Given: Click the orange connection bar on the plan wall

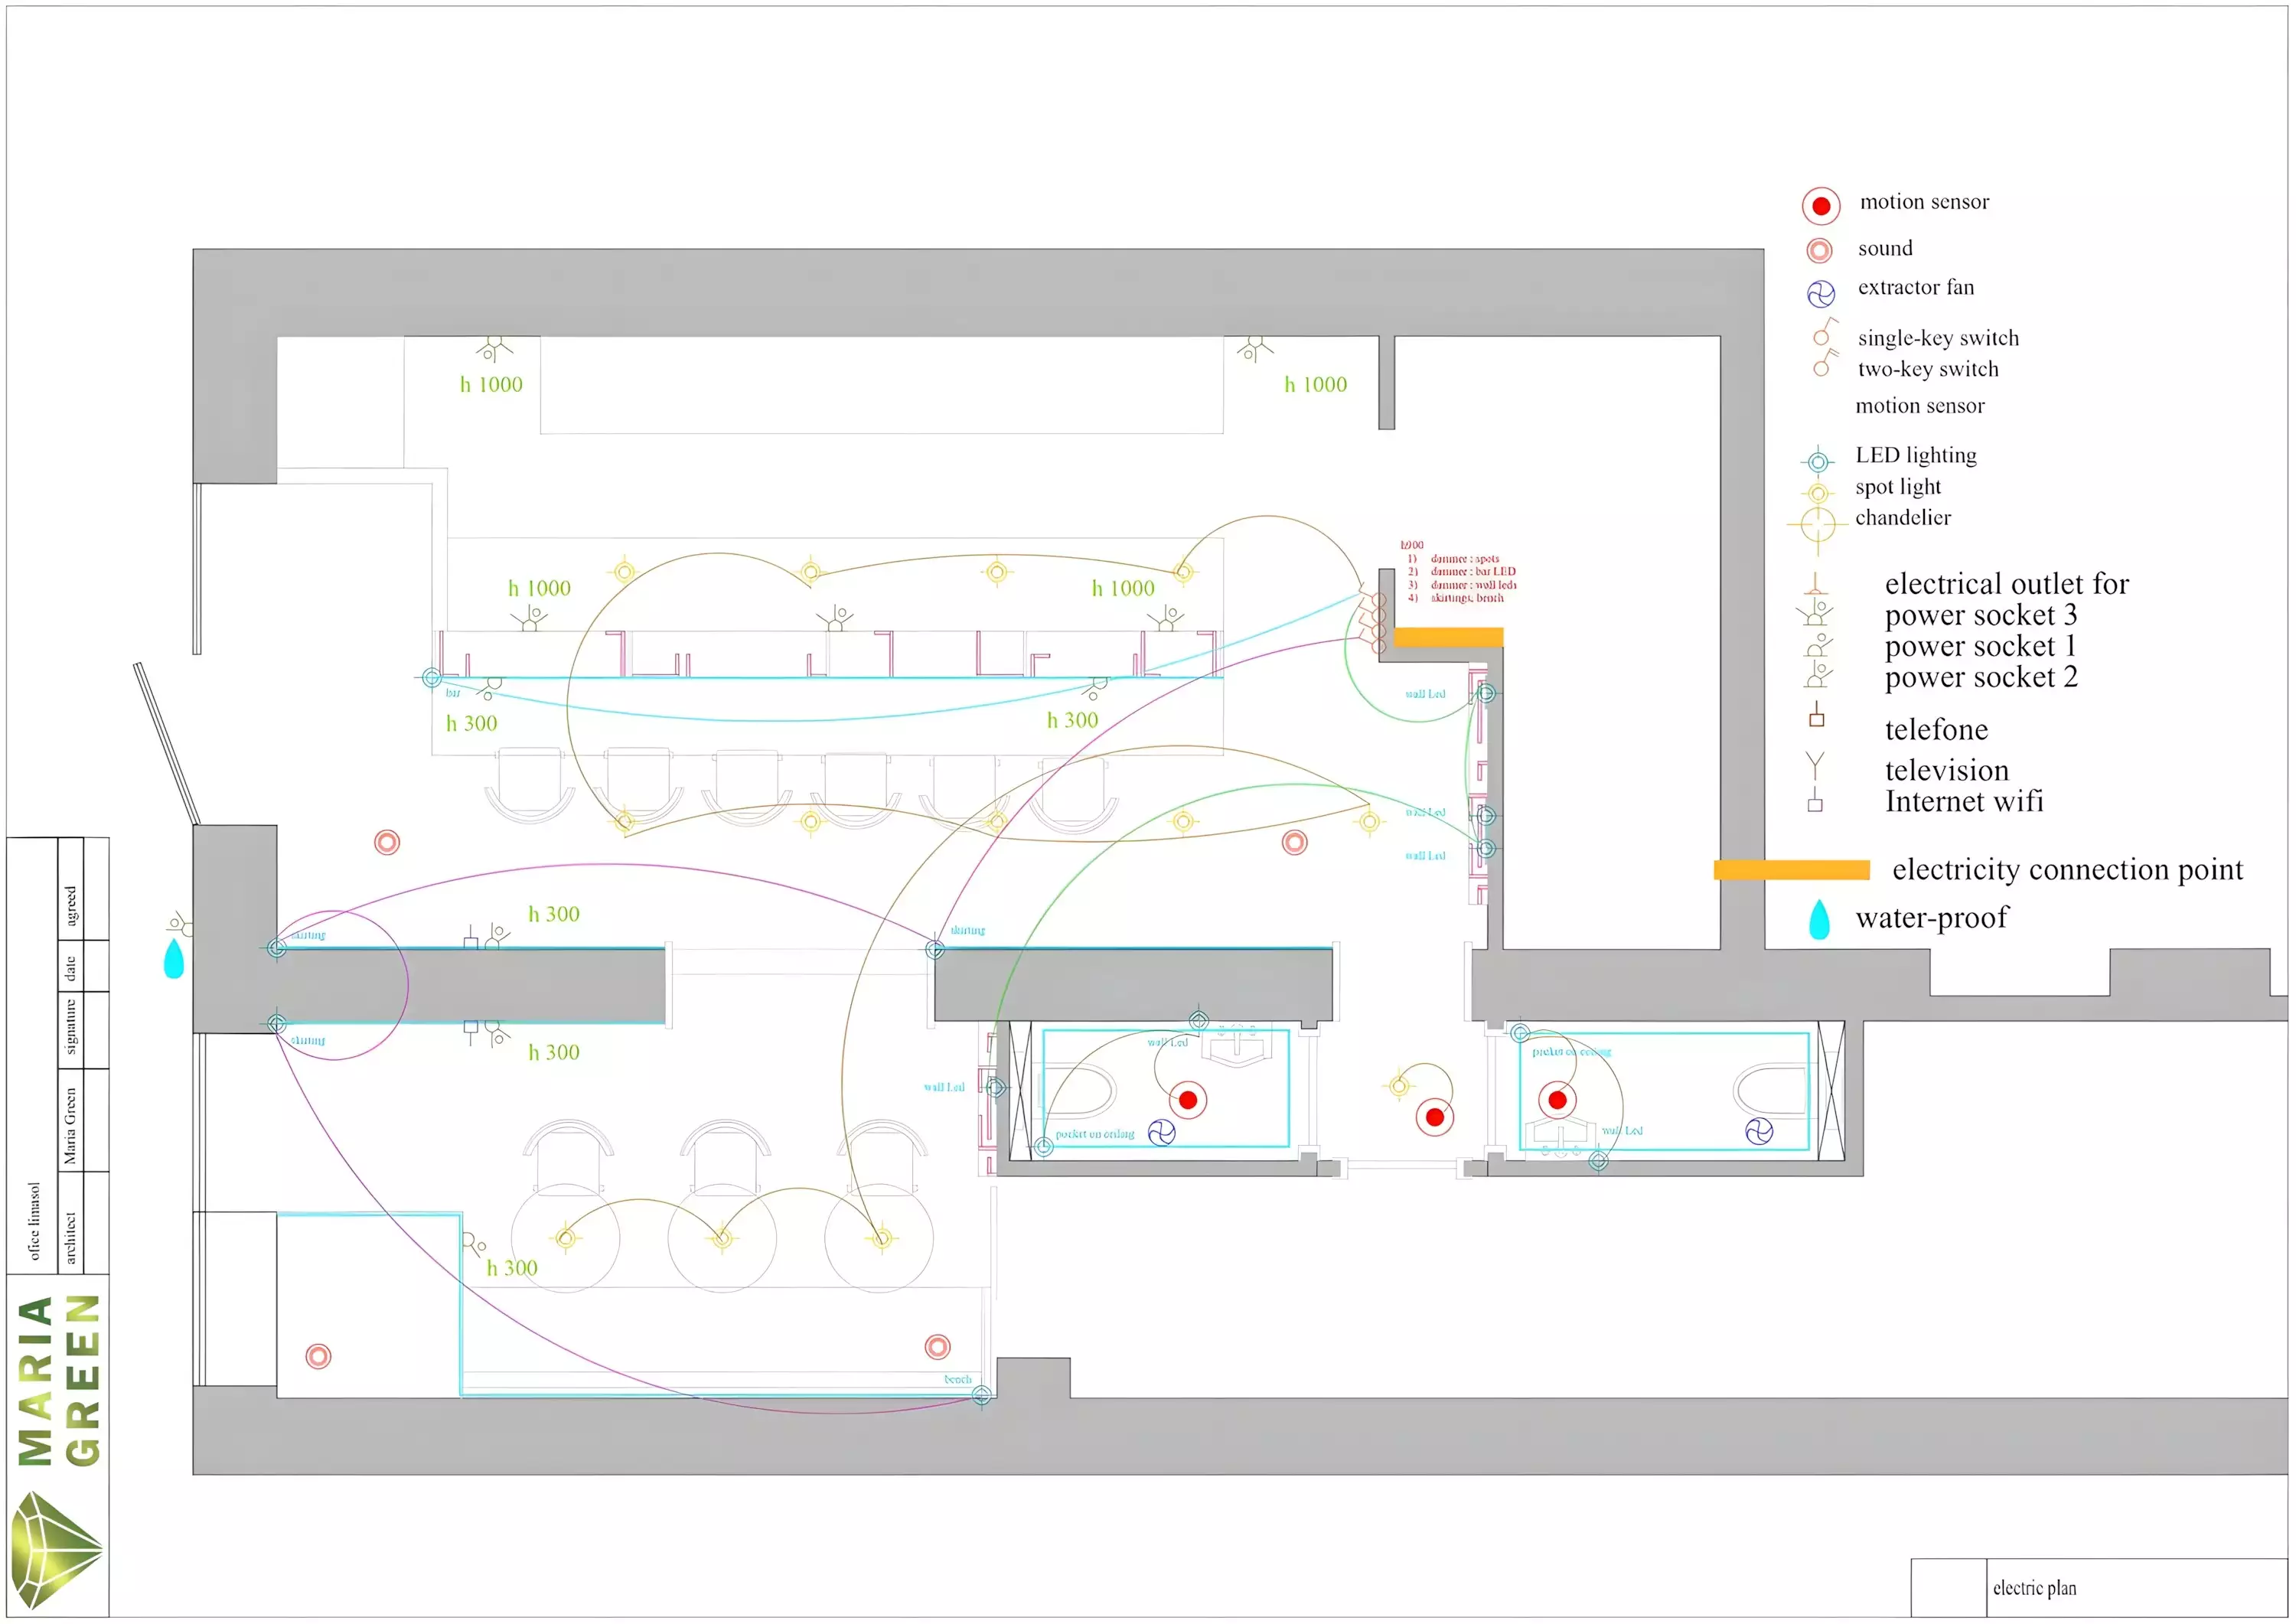Looking at the screenshot, I should [x=1447, y=637].
